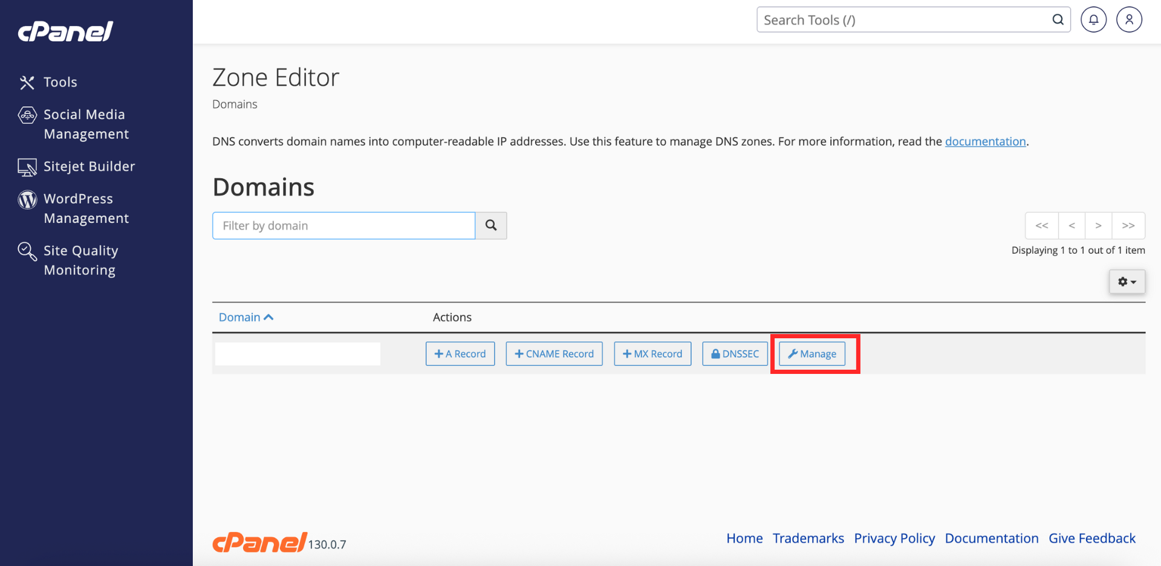Focus the Filter by domain field

coord(343,225)
